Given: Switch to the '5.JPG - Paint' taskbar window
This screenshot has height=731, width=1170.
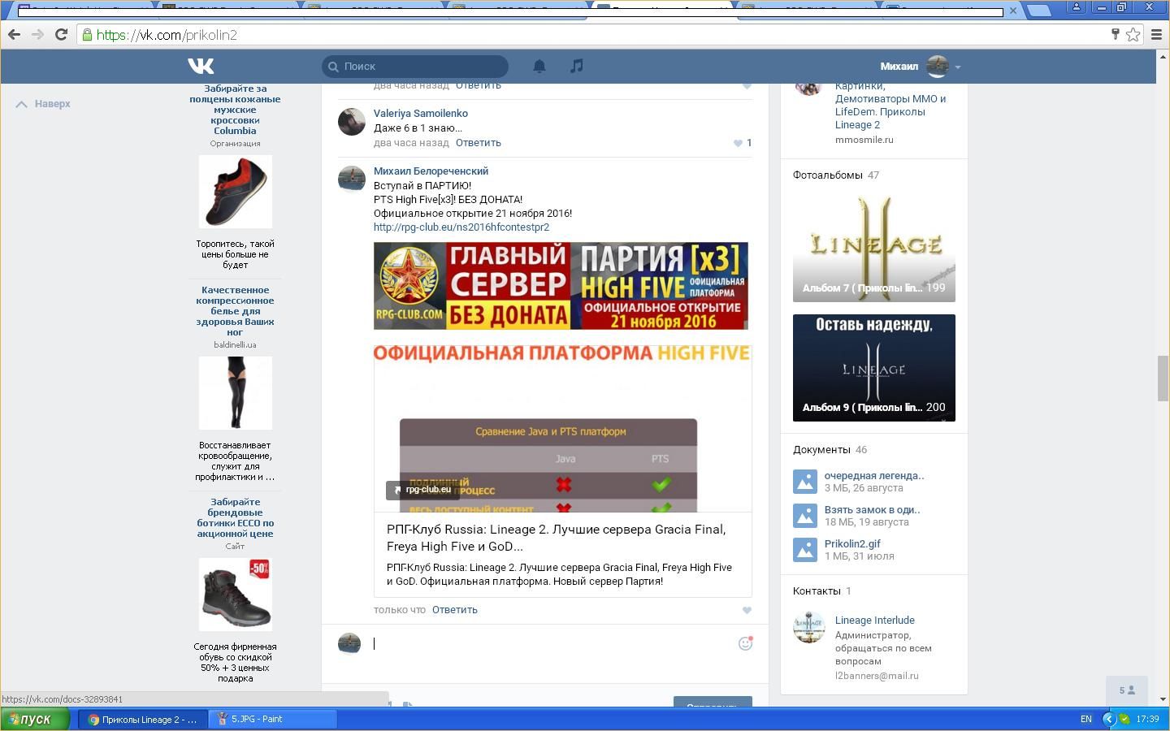Looking at the screenshot, I should [x=273, y=719].
